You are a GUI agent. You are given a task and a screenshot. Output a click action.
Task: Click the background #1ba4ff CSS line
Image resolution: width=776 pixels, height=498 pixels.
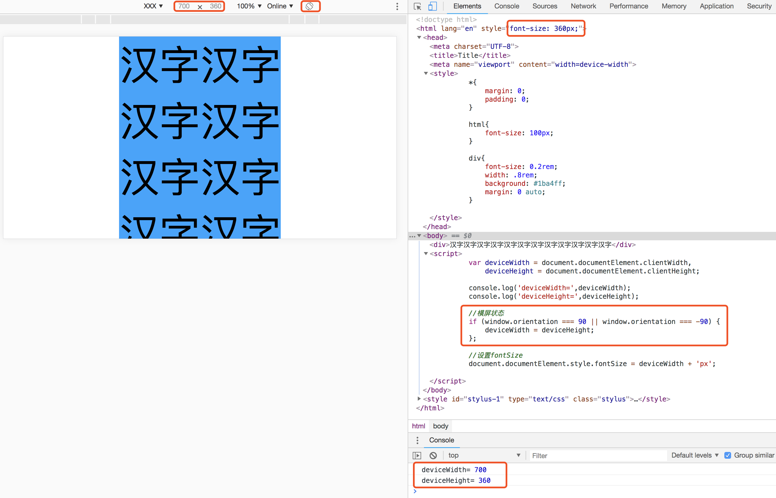point(525,183)
